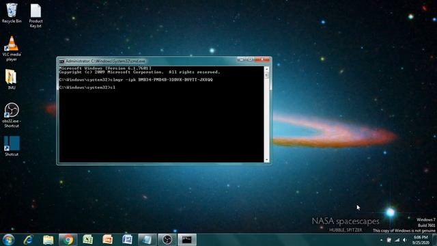437x246 pixels.
Task: Open Product Key.txt file on desktop
Action: point(36,16)
